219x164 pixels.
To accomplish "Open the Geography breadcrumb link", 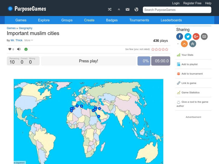I will 25,28.
